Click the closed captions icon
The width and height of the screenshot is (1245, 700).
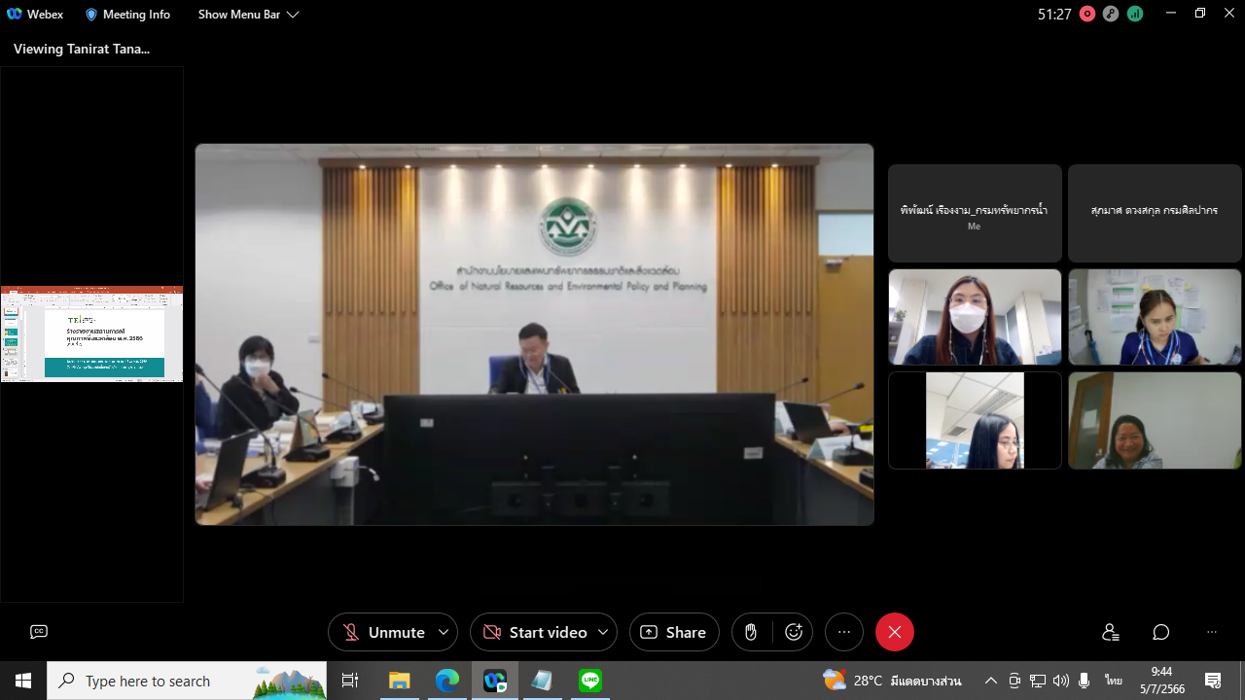pyautogui.click(x=39, y=632)
